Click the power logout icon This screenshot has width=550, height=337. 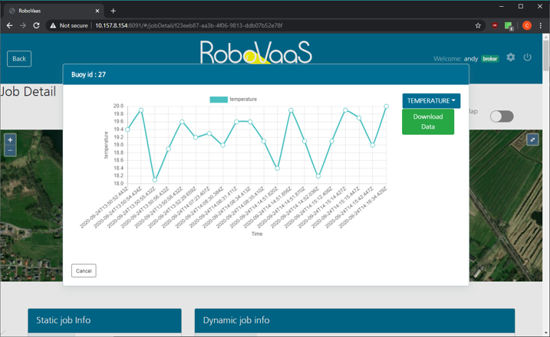click(x=528, y=57)
